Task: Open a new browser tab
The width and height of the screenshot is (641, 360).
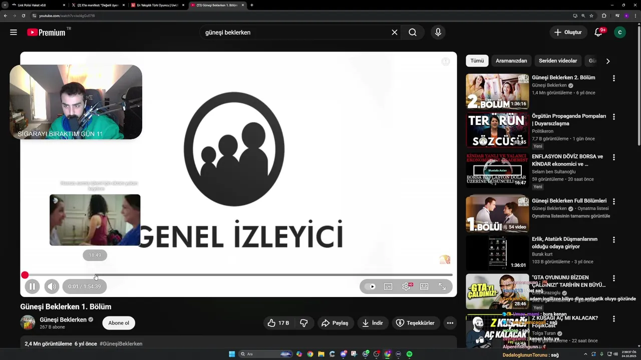Action: pos(251,5)
